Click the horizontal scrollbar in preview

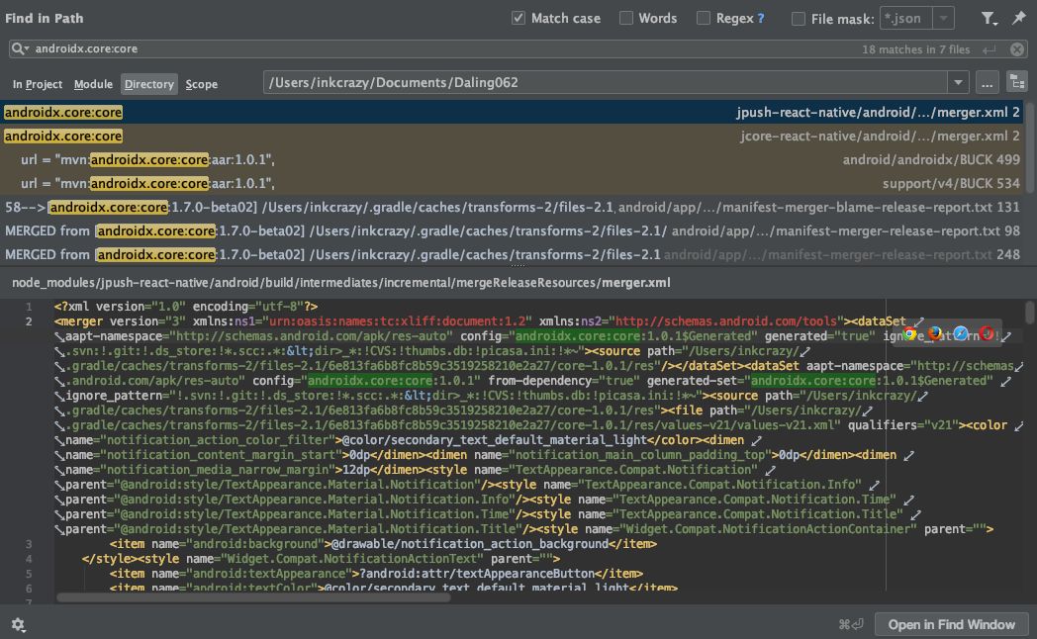tap(253, 597)
